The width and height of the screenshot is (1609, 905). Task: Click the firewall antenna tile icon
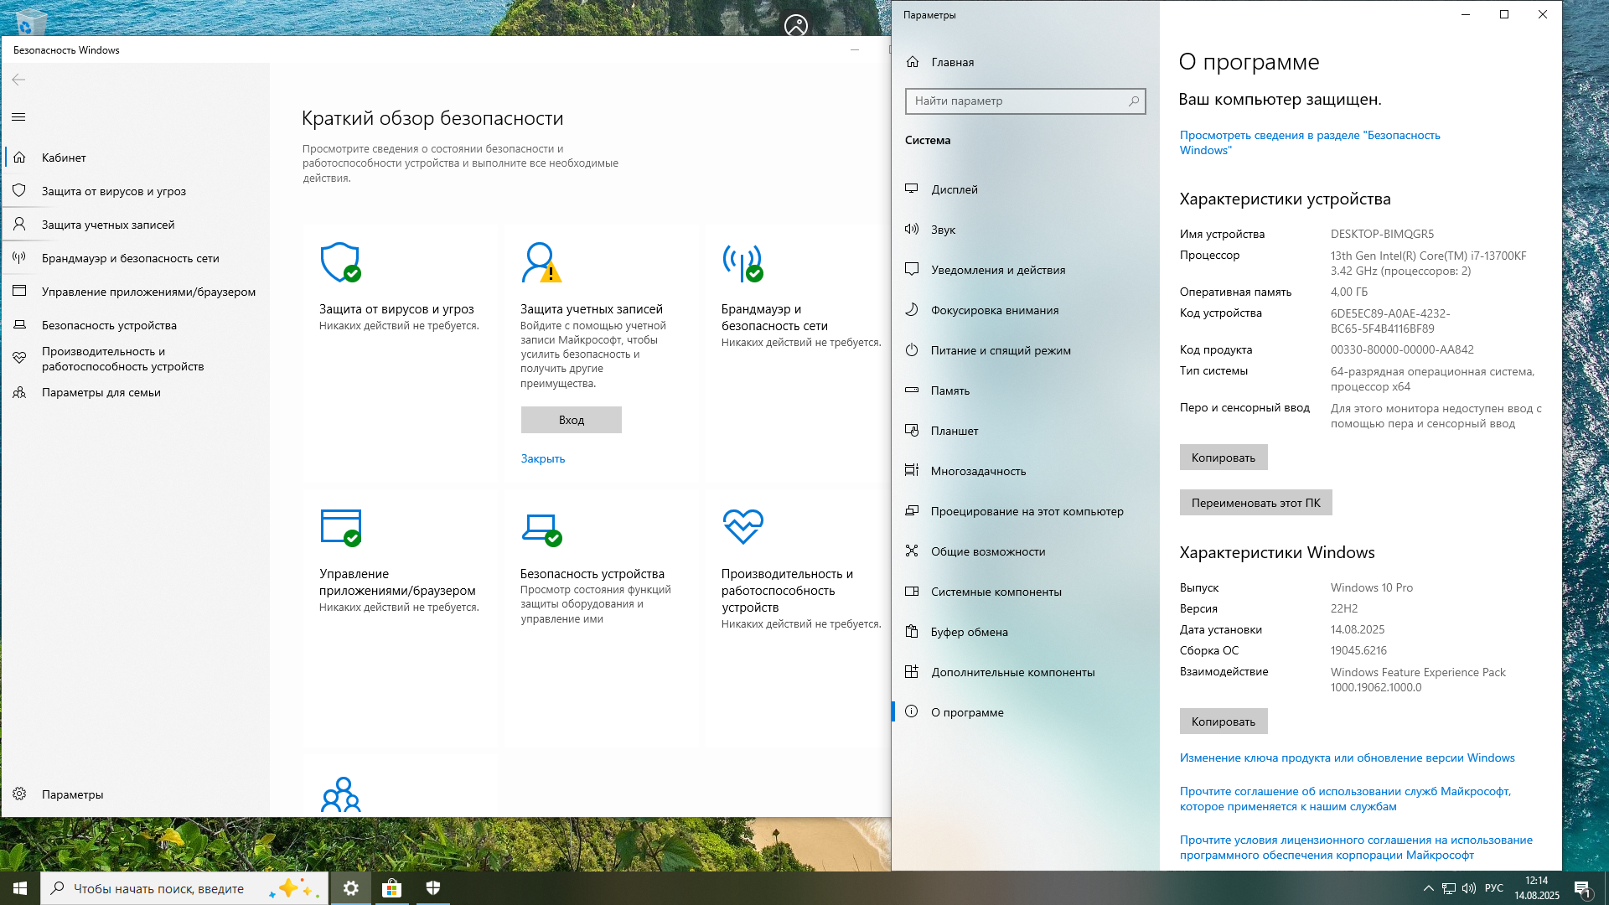click(742, 262)
